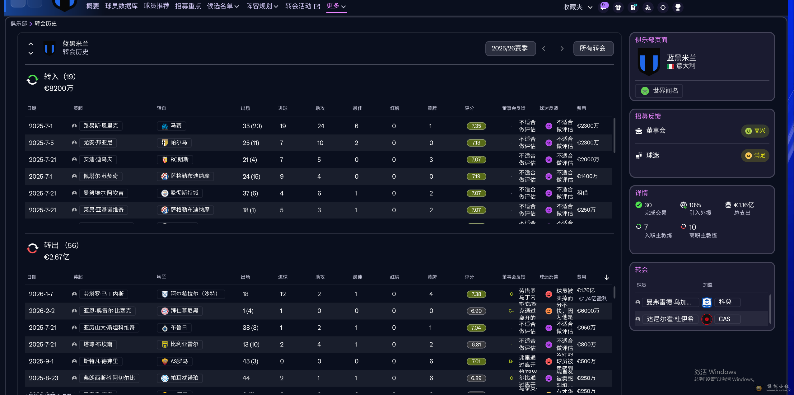Click the 6.90 rating badge
Viewport: 794px width, 395px height.
tap(476, 311)
